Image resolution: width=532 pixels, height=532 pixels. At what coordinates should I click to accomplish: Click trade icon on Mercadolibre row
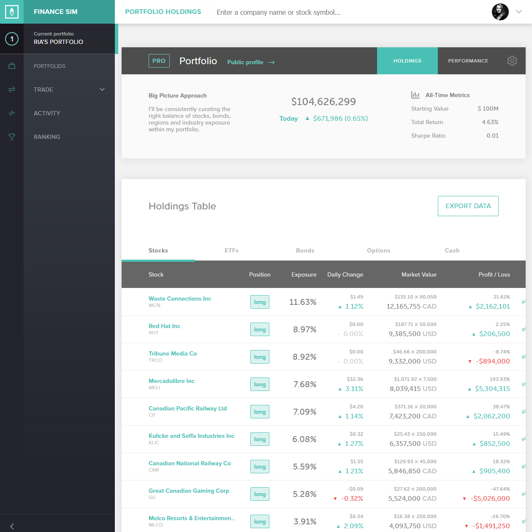tap(524, 384)
